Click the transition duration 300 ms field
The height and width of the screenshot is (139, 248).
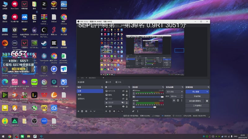point(175,96)
